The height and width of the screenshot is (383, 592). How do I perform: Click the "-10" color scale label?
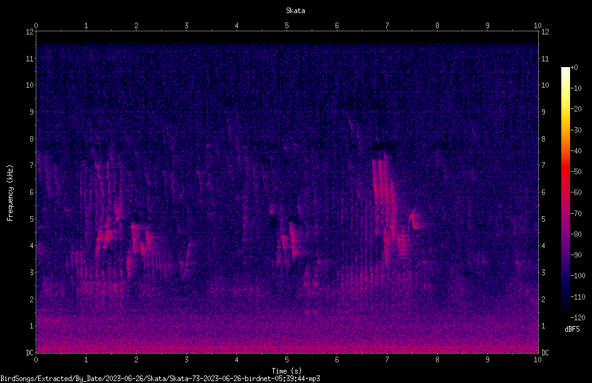point(576,88)
